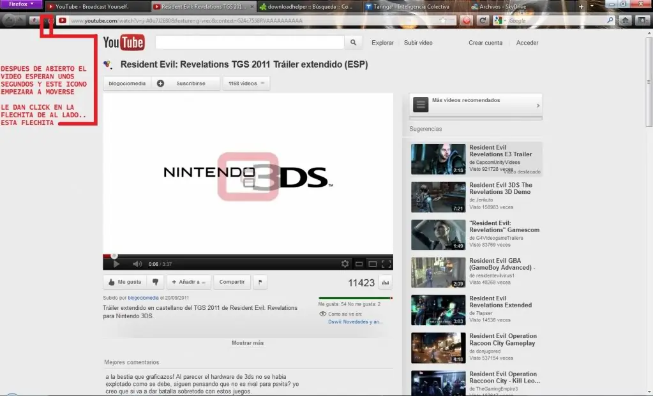The width and height of the screenshot is (653, 396).
Task: Close the Resident Evil: Revelations tab
Action: [252, 6]
